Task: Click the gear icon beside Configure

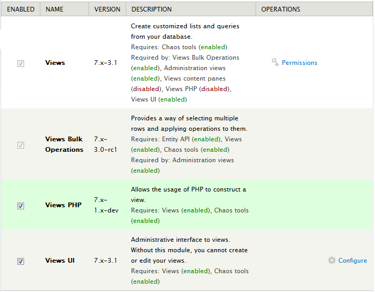Action: click(332, 260)
